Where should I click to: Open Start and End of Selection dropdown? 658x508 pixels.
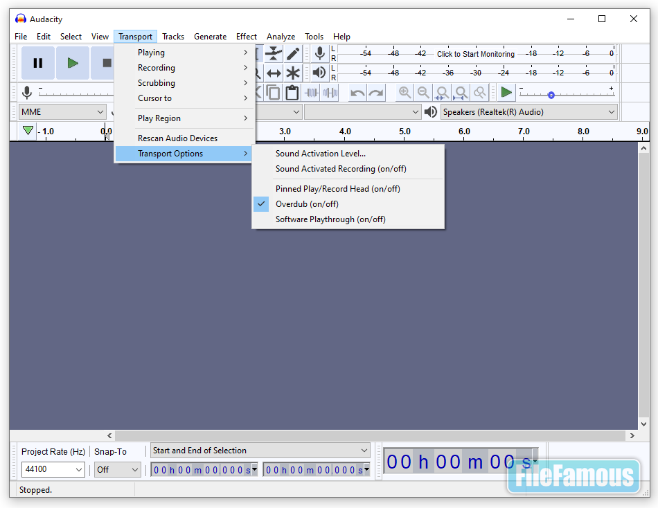260,450
